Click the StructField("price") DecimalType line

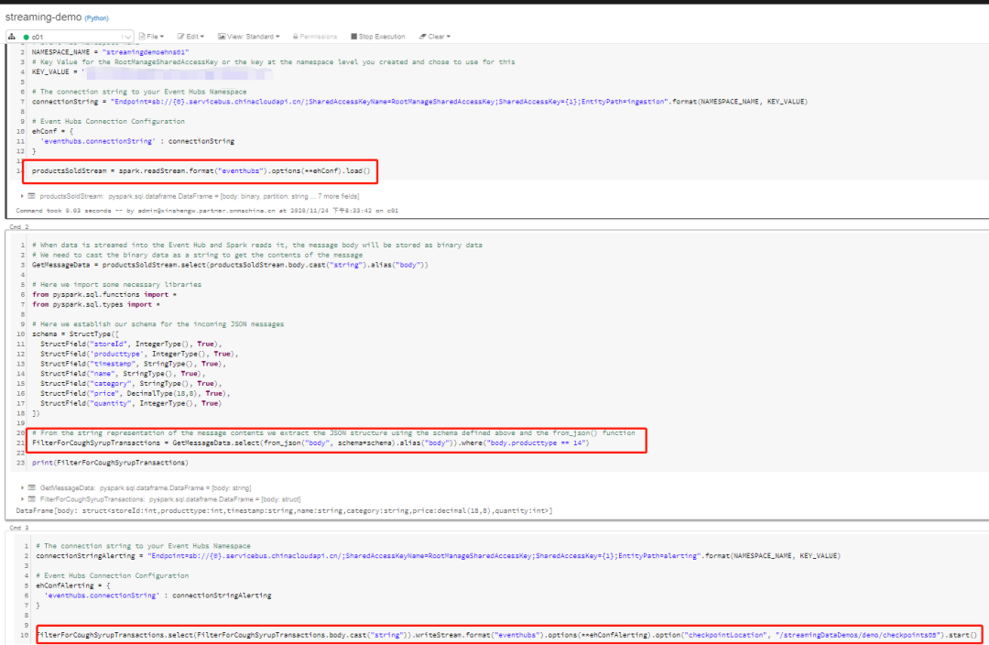(135, 394)
